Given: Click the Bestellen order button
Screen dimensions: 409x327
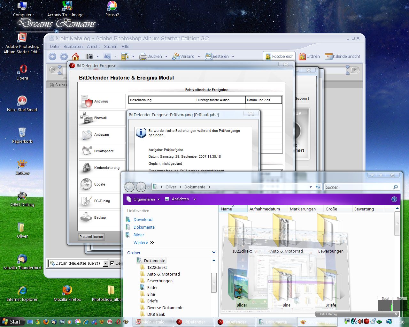Looking at the screenshot, I should 217,57.
